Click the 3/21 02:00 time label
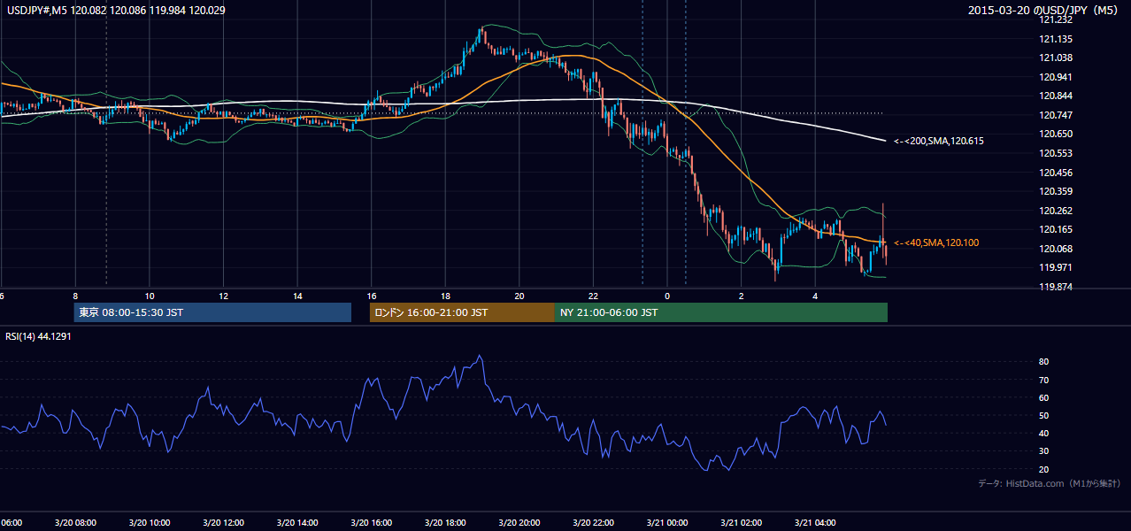Screen dimensions: 1131x531 741,523
